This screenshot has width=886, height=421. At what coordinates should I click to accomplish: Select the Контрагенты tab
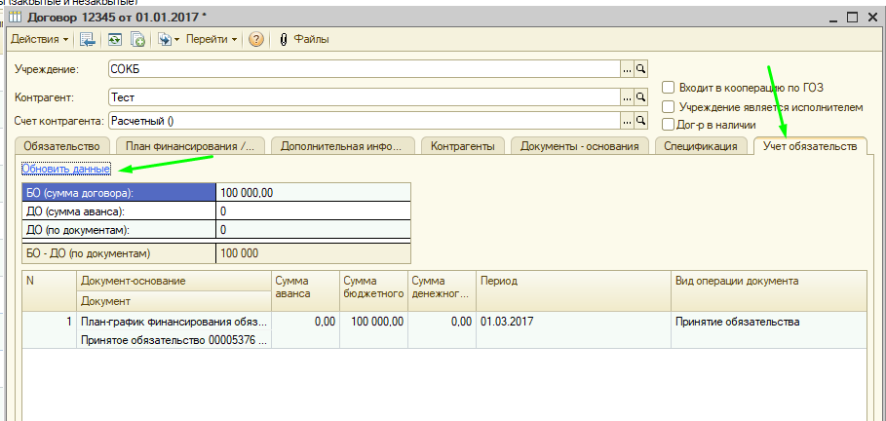[463, 146]
